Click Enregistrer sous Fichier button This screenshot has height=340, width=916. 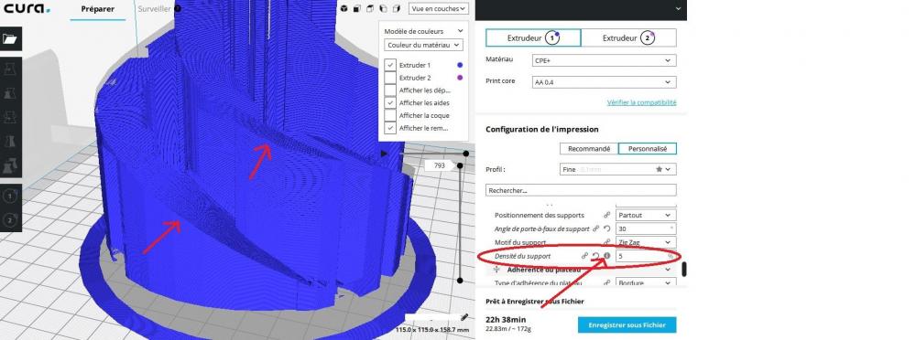click(x=627, y=324)
